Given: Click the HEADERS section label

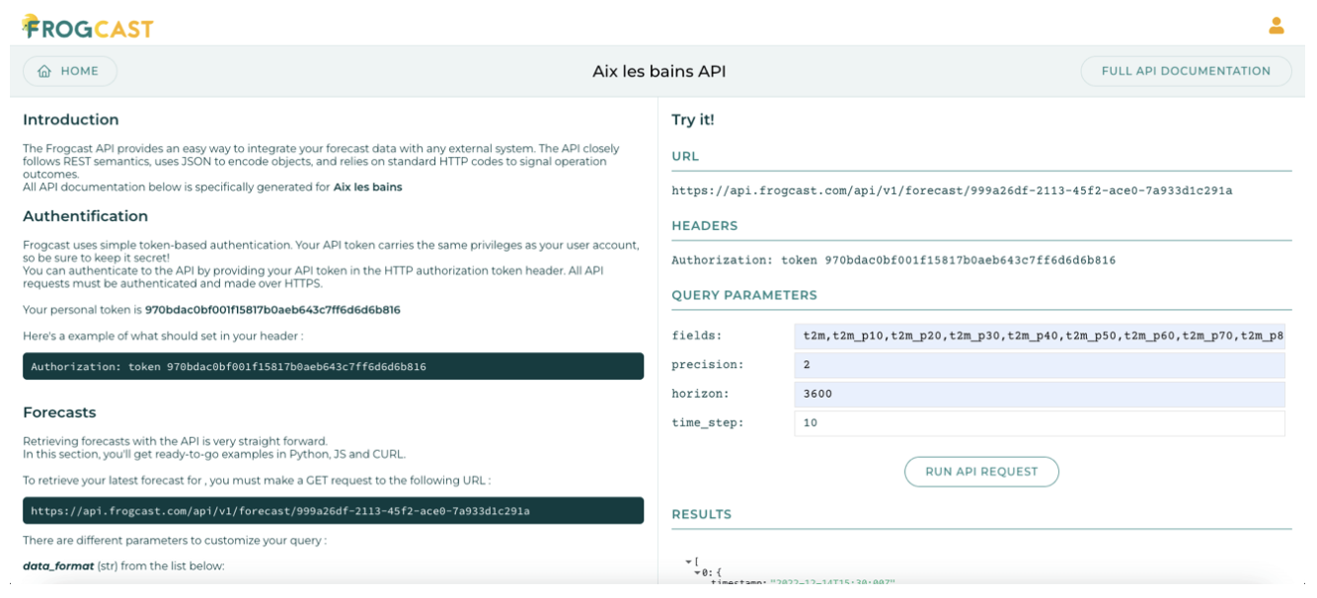Looking at the screenshot, I should click(x=705, y=226).
